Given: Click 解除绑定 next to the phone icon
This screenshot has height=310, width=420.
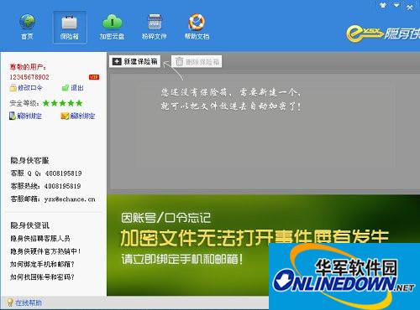Looking at the screenshot, I should click(25, 116).
